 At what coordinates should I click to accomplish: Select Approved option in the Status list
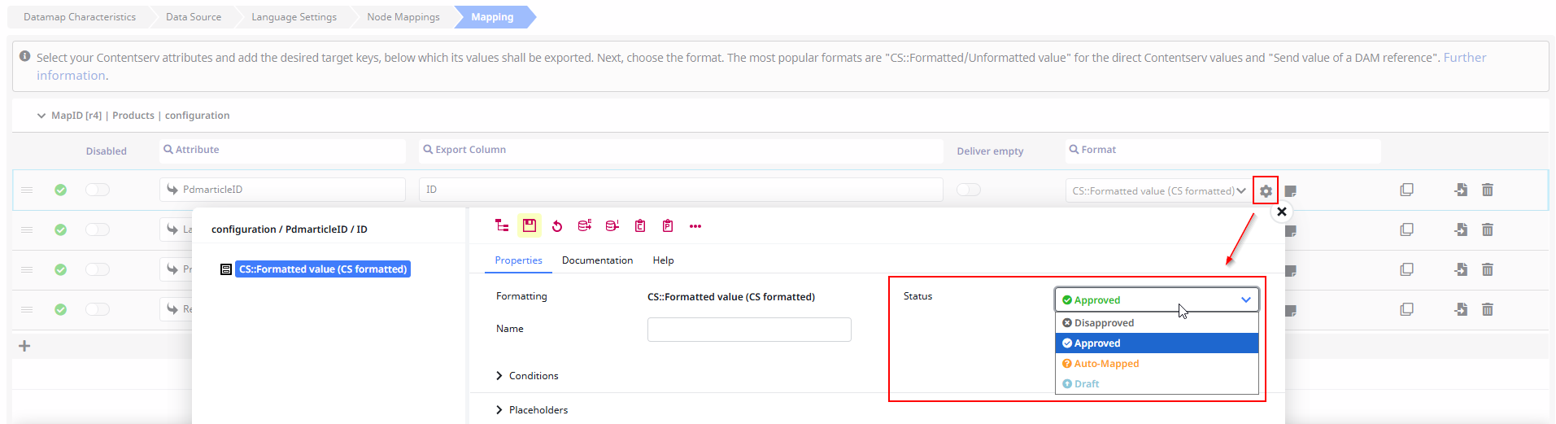tap(1157, 343)
